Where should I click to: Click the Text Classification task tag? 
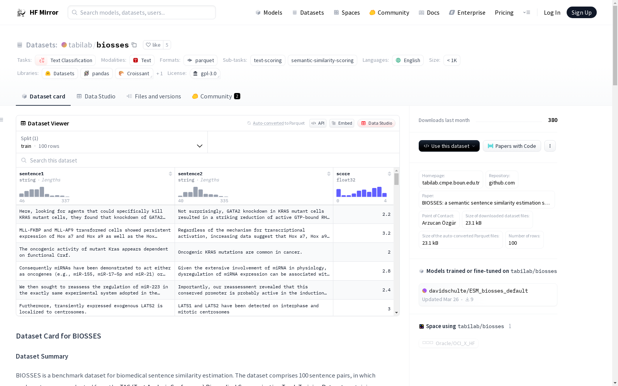(x=65, y=60)
